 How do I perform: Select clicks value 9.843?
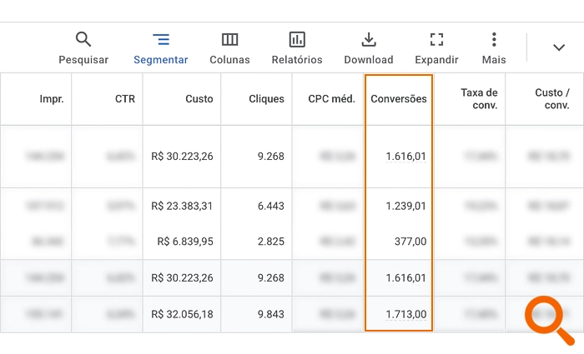coord(271,315)
